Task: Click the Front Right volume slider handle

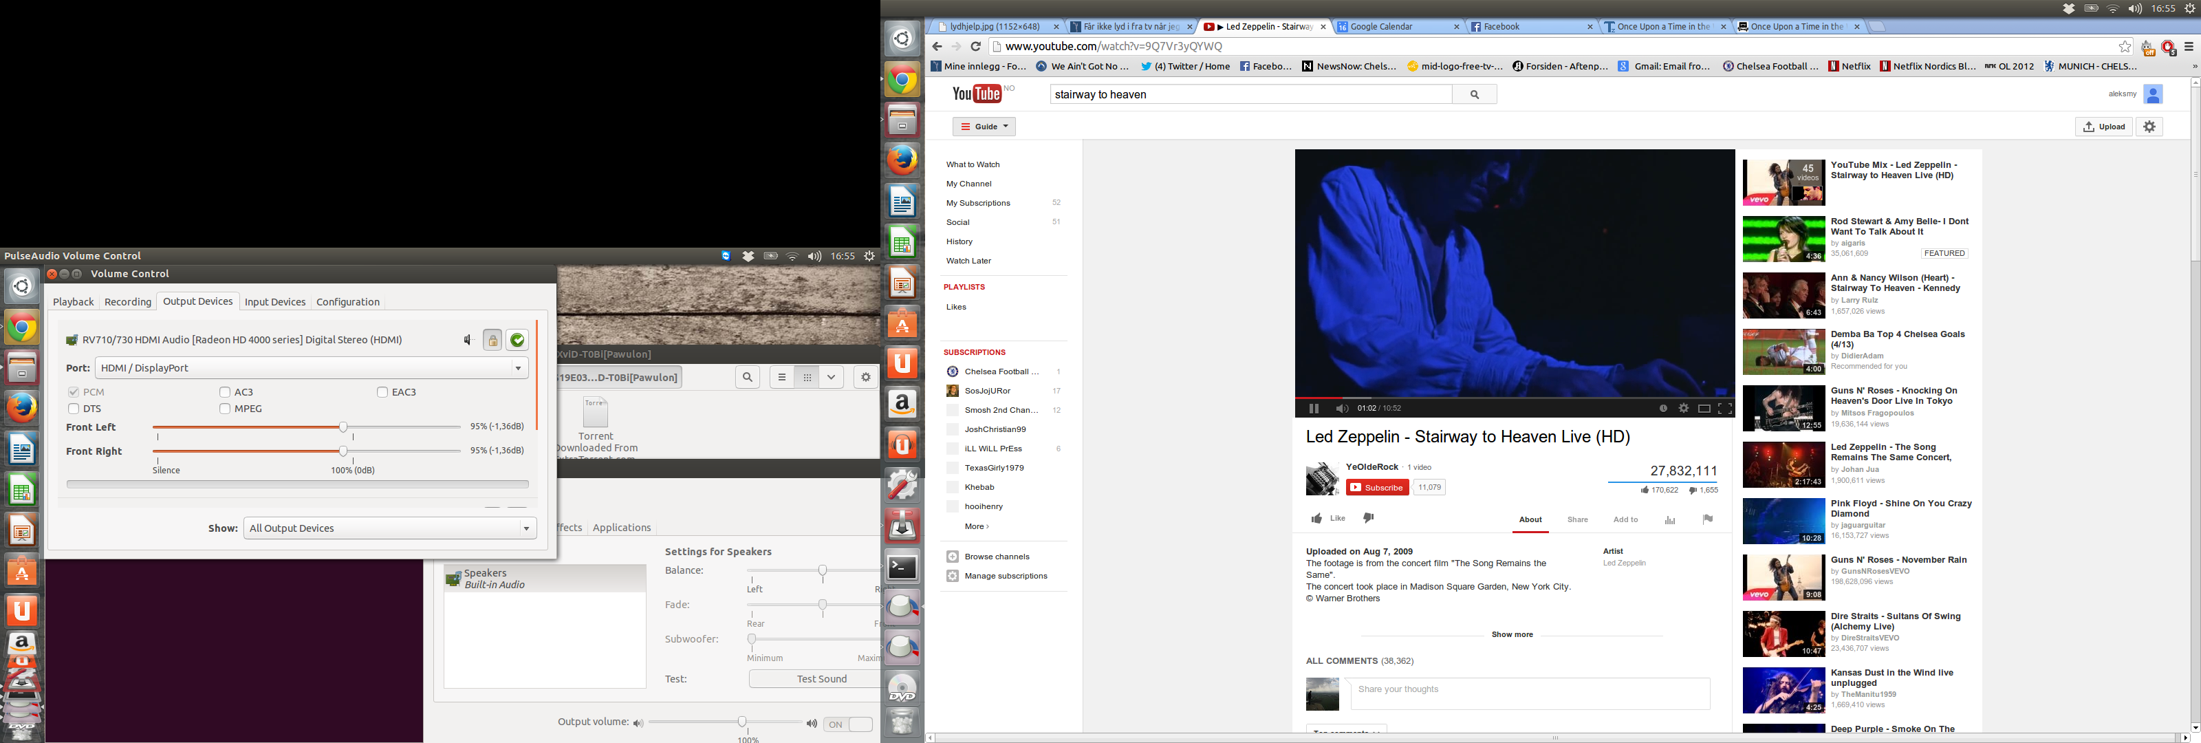Action: [343, 451]
